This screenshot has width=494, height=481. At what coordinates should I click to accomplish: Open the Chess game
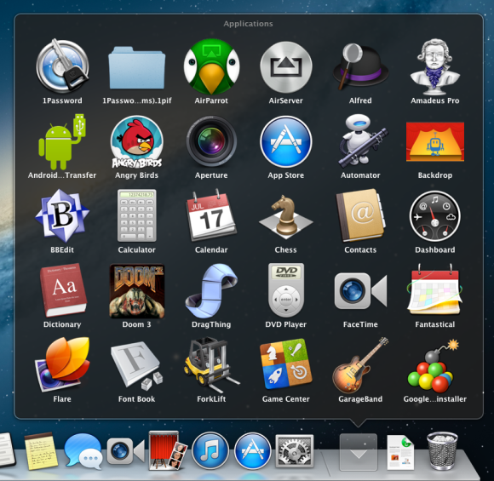tap(285, 217)
